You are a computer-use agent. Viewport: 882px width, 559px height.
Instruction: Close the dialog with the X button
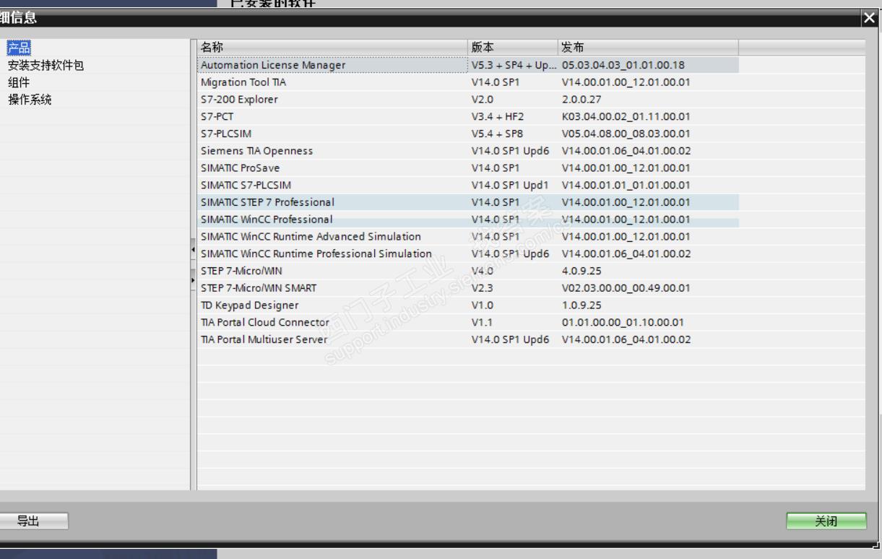869,19
